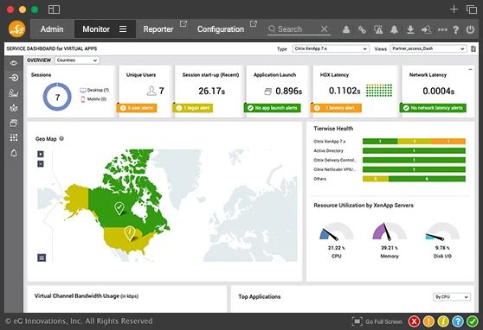Open the Monitor hamburger menu

(x=123, y=29)
